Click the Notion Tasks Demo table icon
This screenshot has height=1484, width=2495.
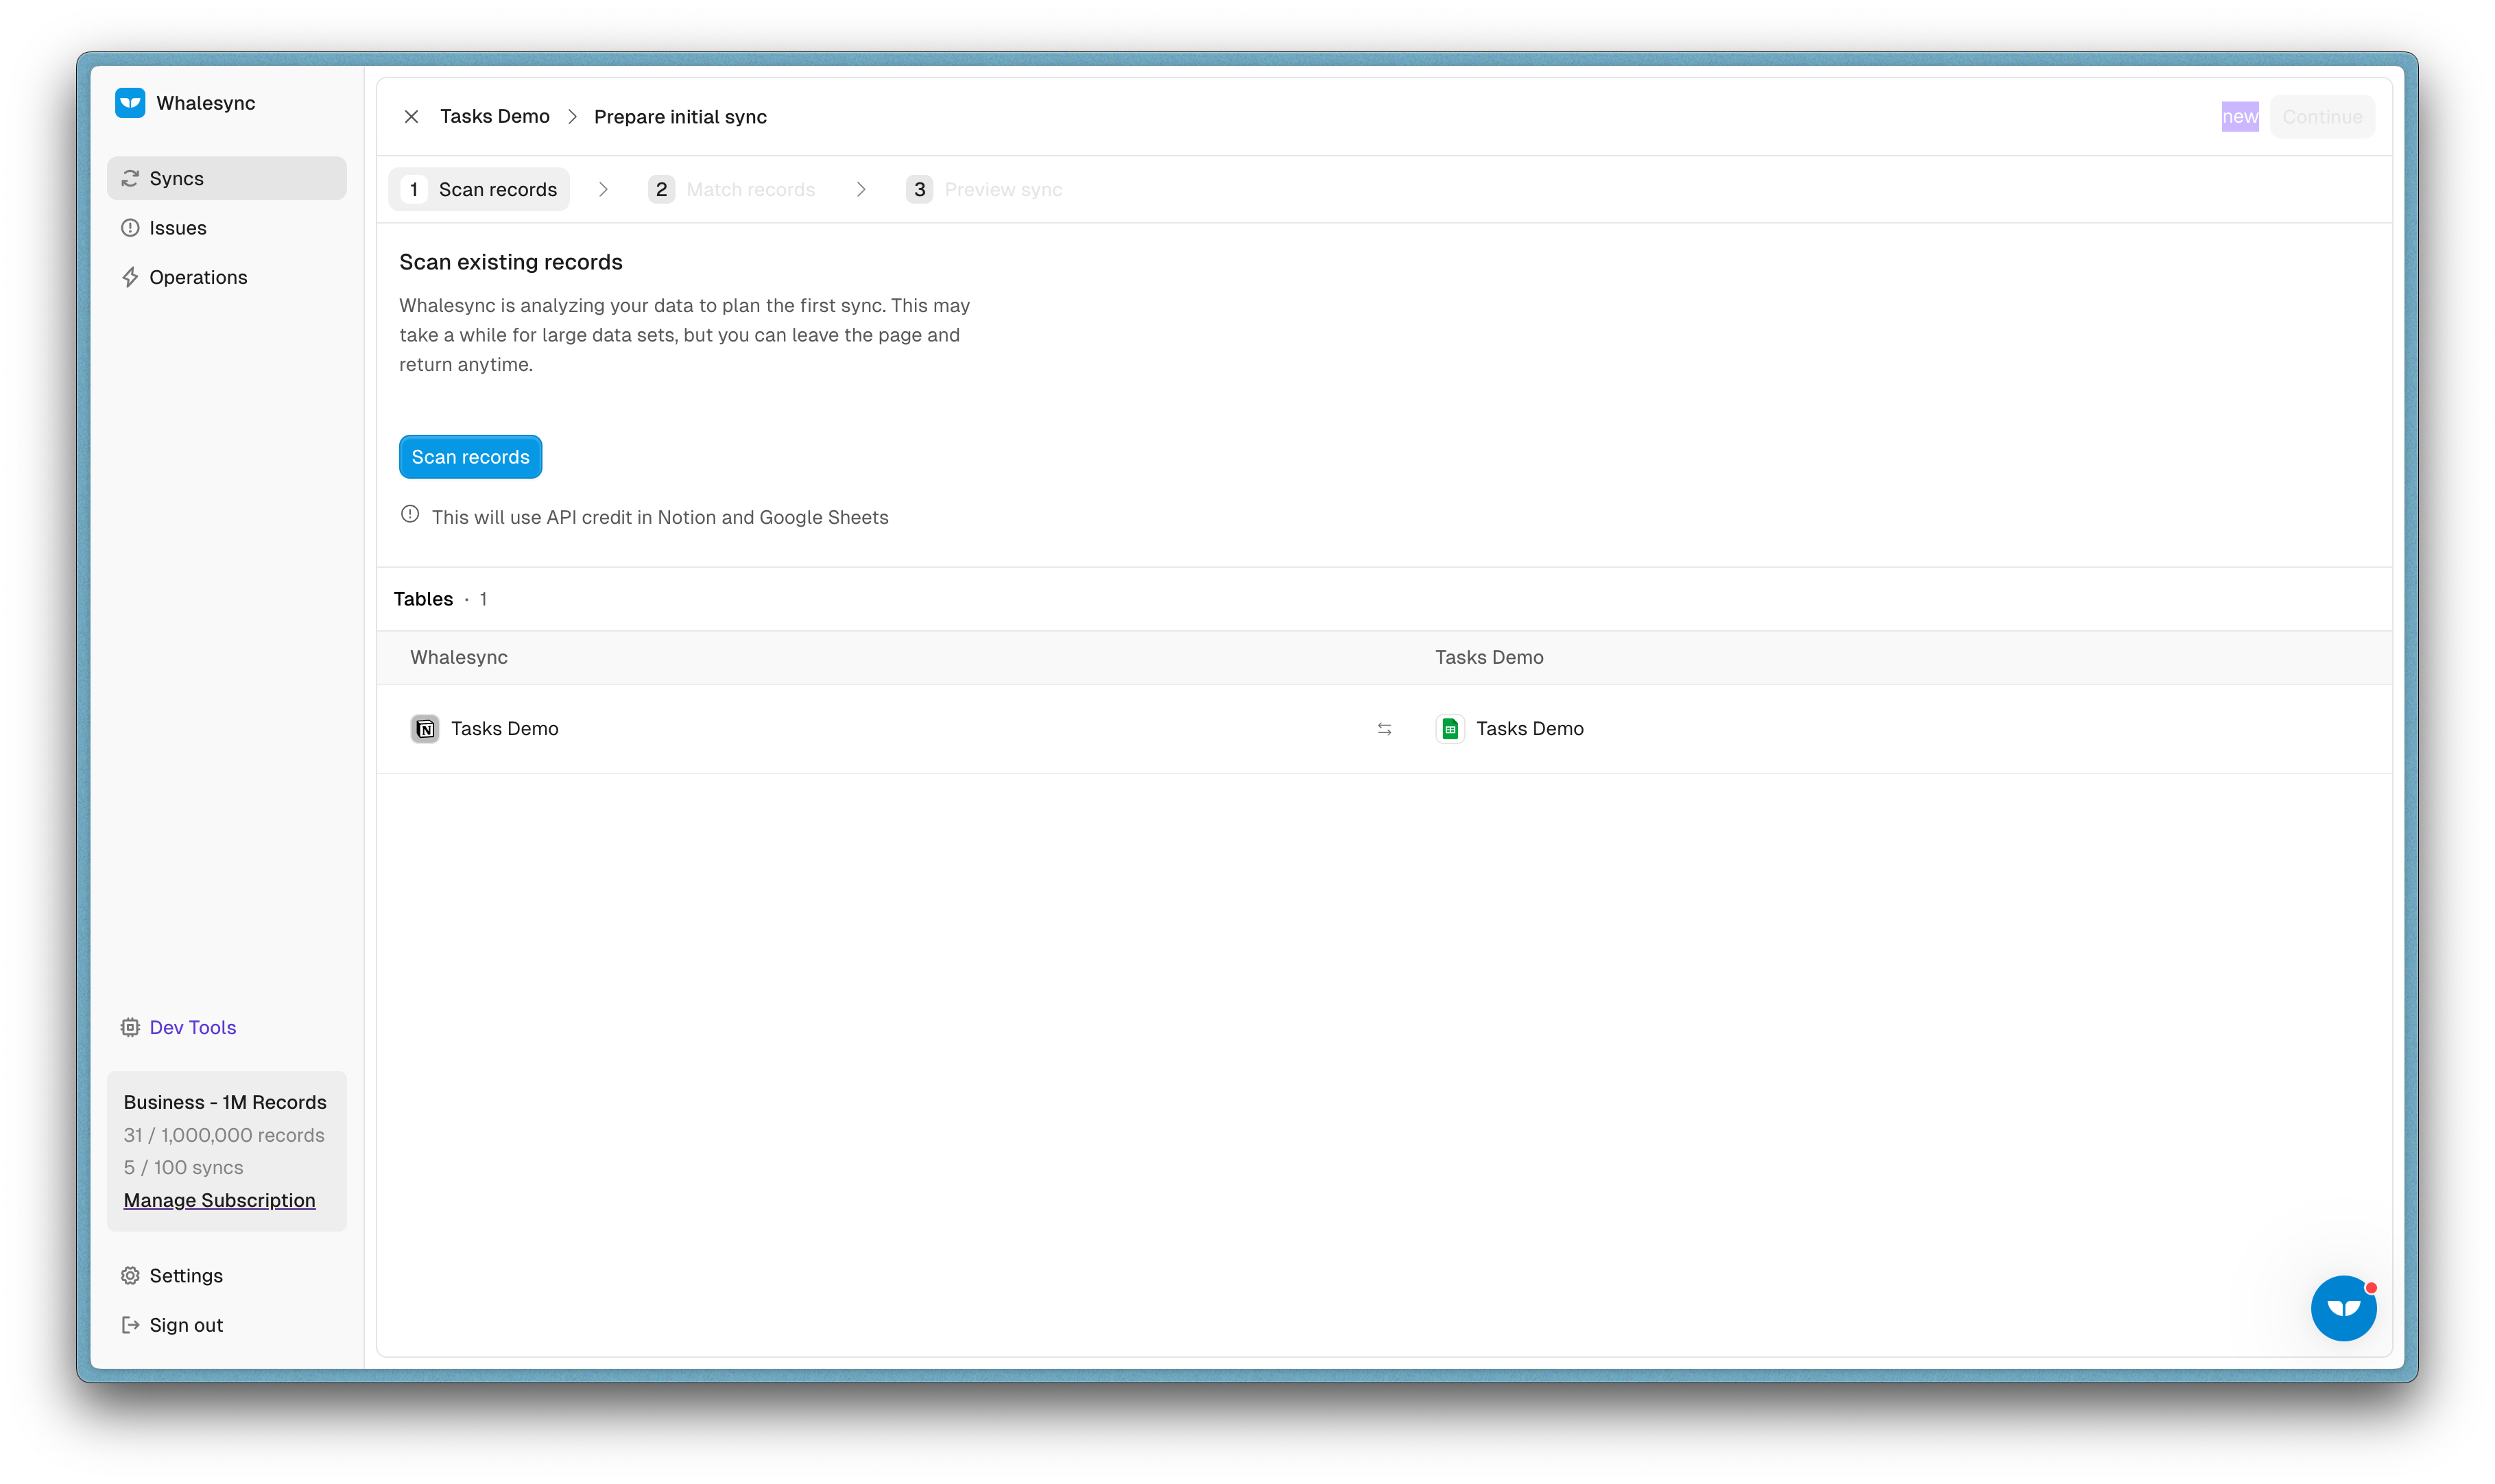pos(425,729)
